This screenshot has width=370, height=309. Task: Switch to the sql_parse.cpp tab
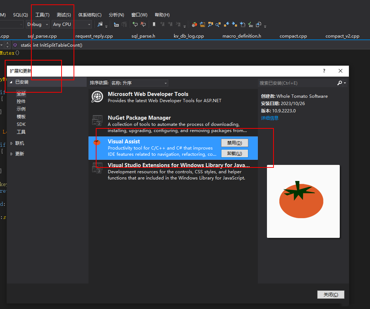[x=42, y=36]
